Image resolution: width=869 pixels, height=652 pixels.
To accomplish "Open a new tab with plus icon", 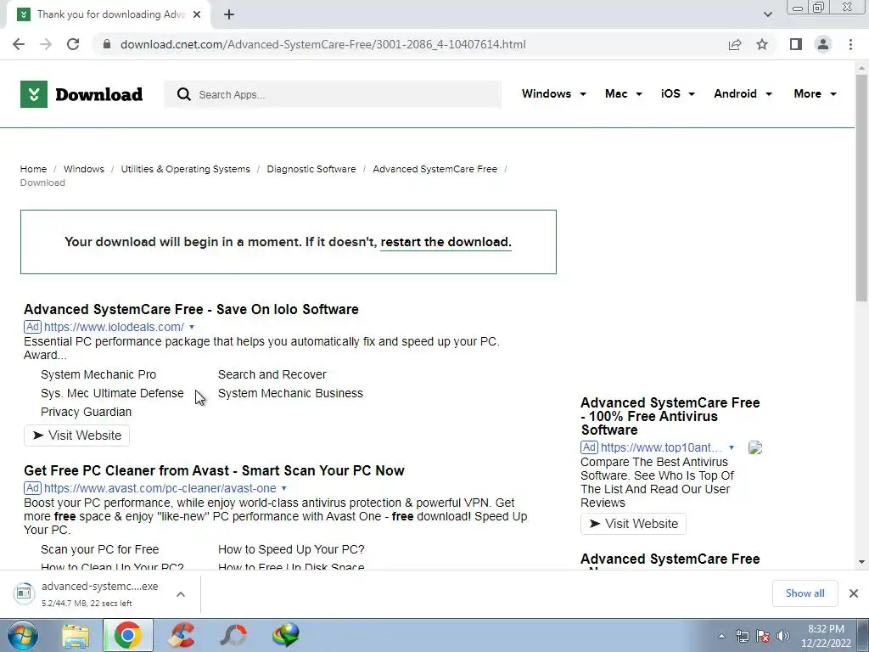I will click(x=229, y=14).
